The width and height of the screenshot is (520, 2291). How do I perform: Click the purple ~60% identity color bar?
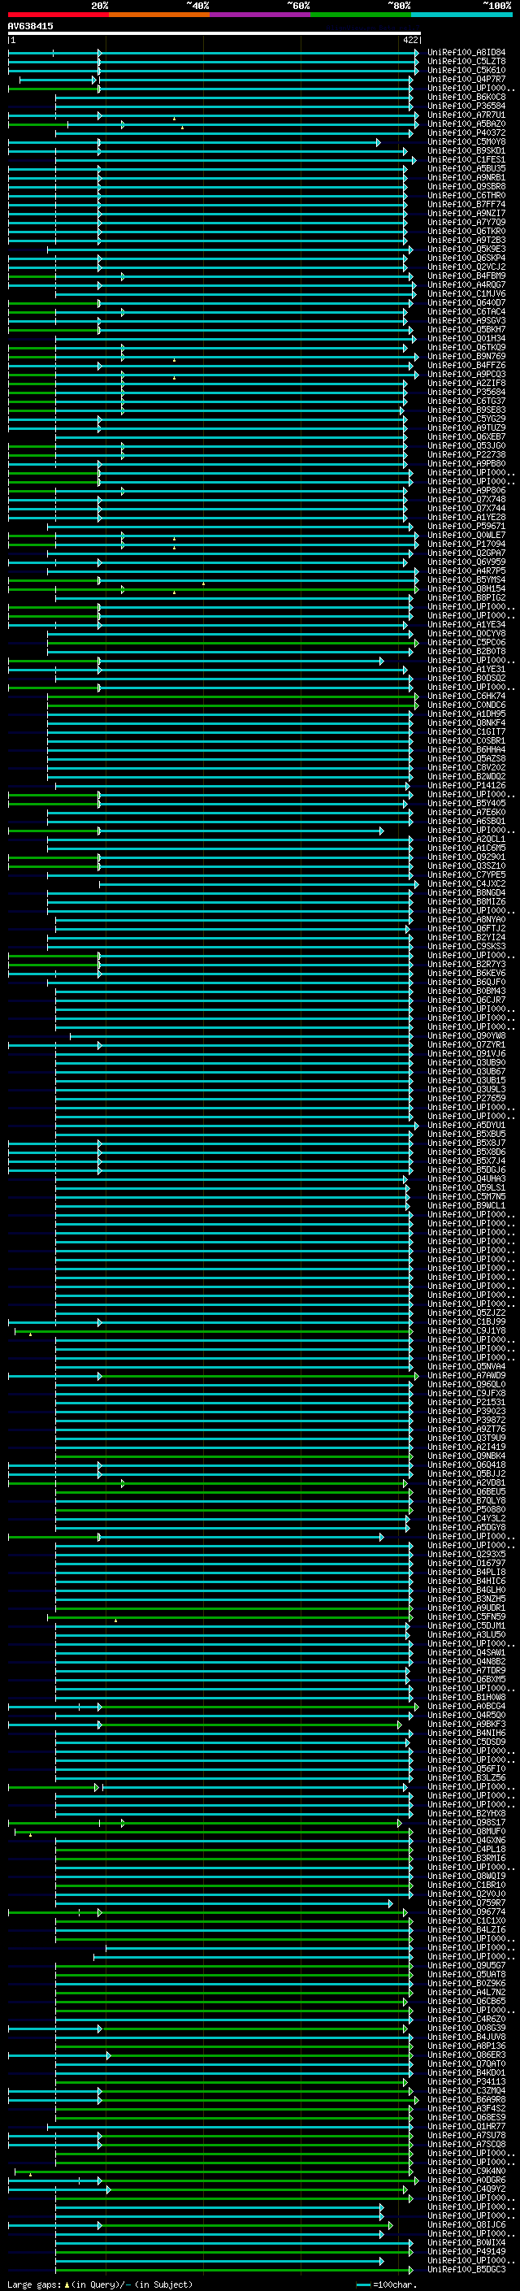261,15
